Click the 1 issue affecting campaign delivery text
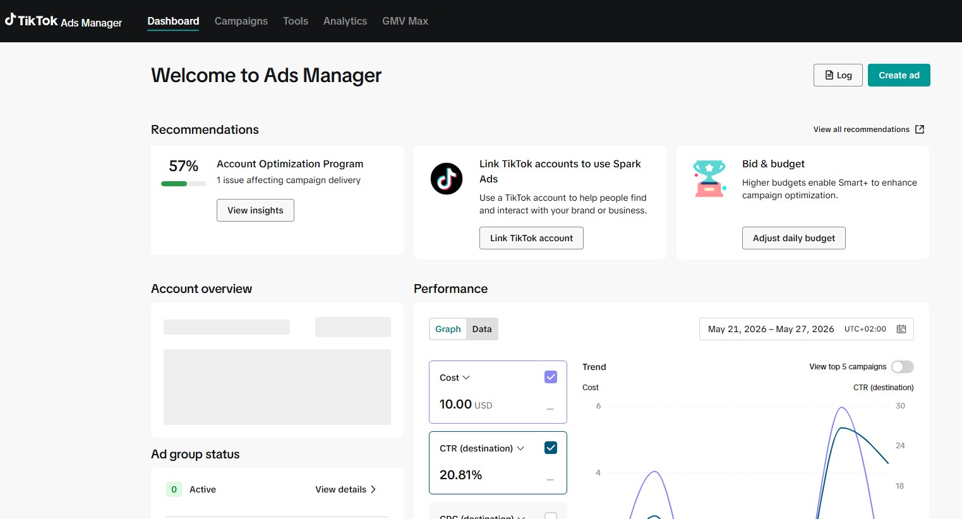Image resolution: width=962 pixels, height=519 pixels. click(289, 180)
